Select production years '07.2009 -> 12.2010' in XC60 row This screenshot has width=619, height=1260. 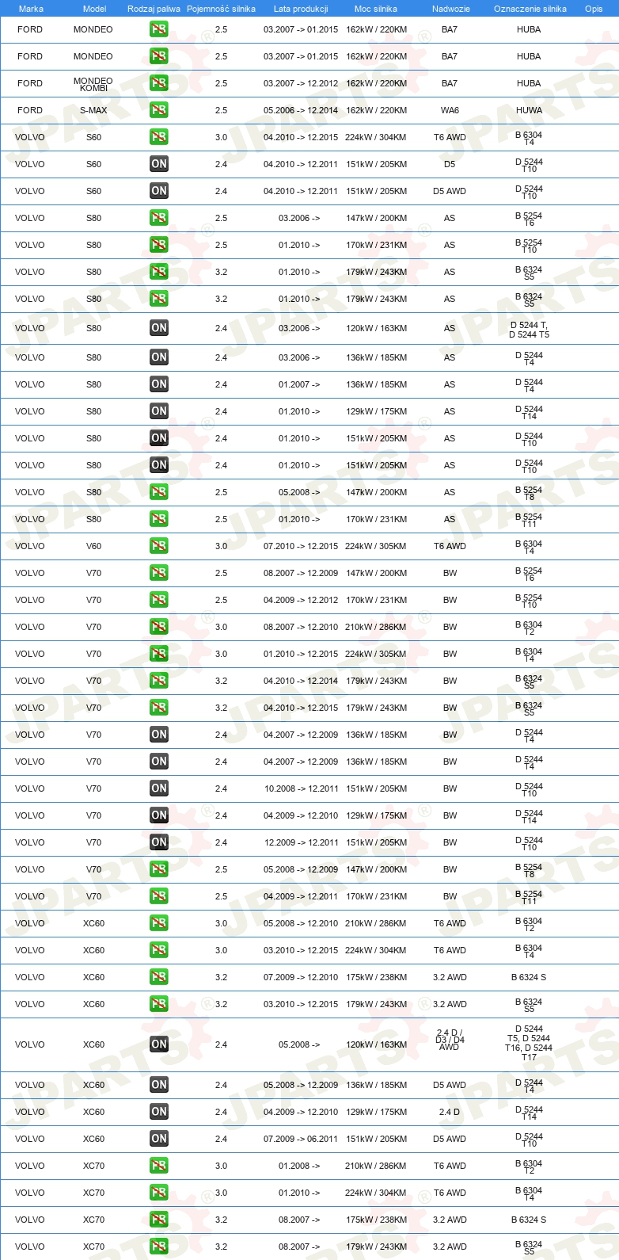[301, 977]
